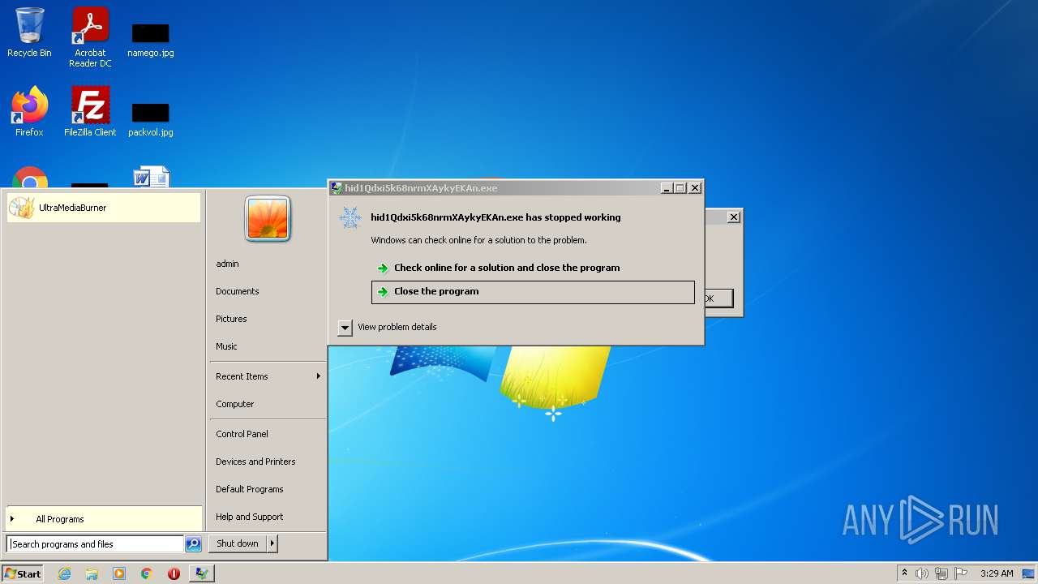This screenshot has width=1038, height=584.
Task: Open Computer from the Start menu
Action: pyautogui.click(x=234, y=404)
